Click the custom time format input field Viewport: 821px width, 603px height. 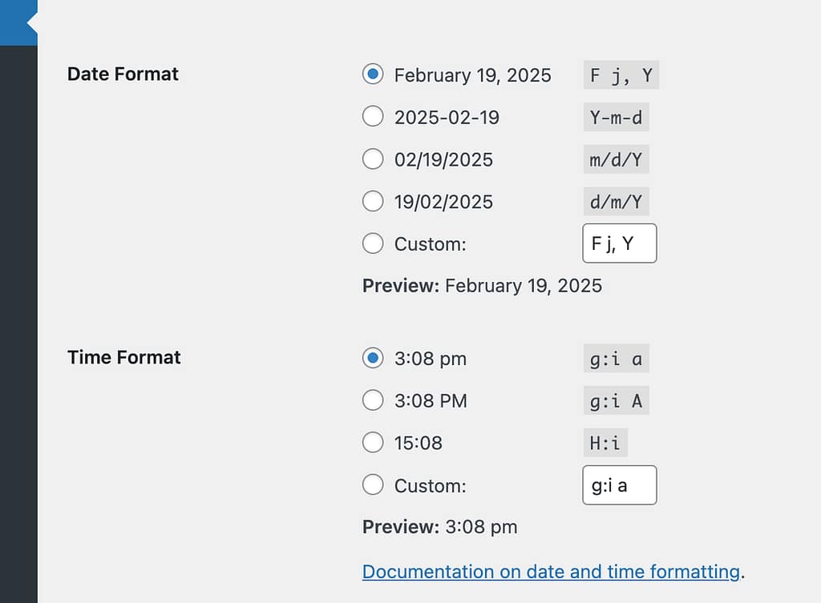619,485
